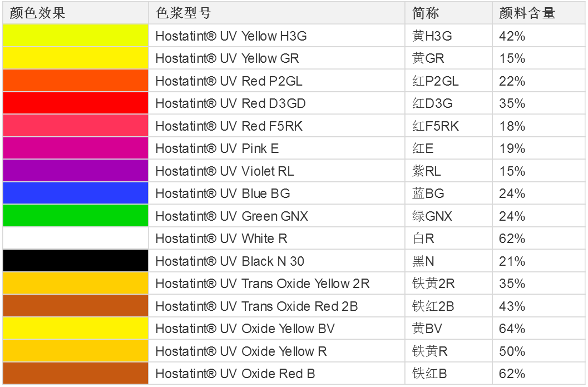The width and height of the screenshot is (588, 387).
Task: Click the 黄H3G abbreviation cell
Action: click(x=426, y=36)
